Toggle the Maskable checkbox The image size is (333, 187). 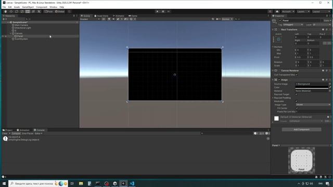point(297,101)
